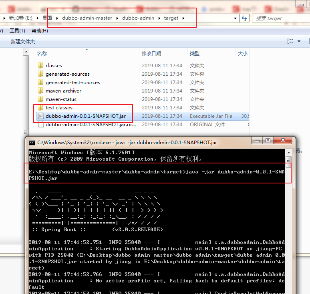Select the dubbo-admin-0.0.1-SNAPSHOT.jar file name

[86, 116]
